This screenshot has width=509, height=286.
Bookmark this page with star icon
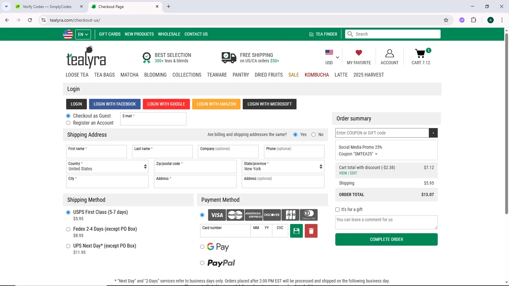pos(446,20)
